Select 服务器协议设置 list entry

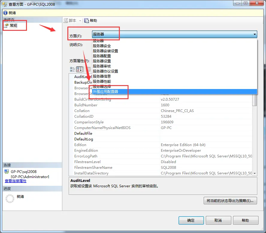tap(105, 71)
